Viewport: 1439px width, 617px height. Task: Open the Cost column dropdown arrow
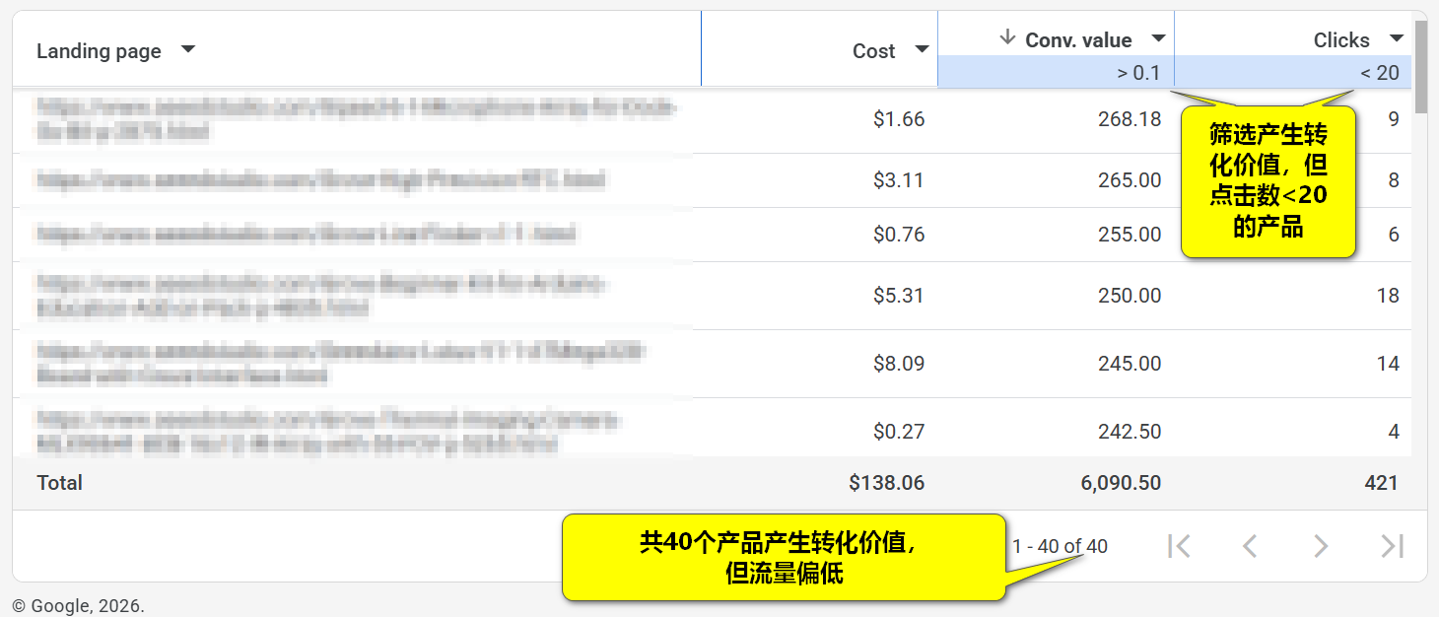[x=922, y=49]
